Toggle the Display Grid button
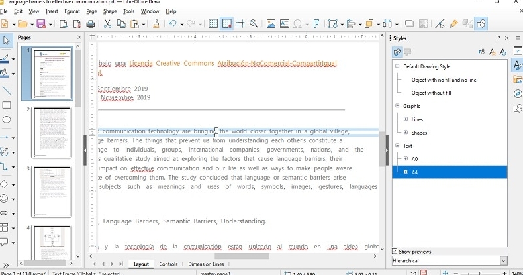Viewport: 523px width, 275px height. pos(213,24)
